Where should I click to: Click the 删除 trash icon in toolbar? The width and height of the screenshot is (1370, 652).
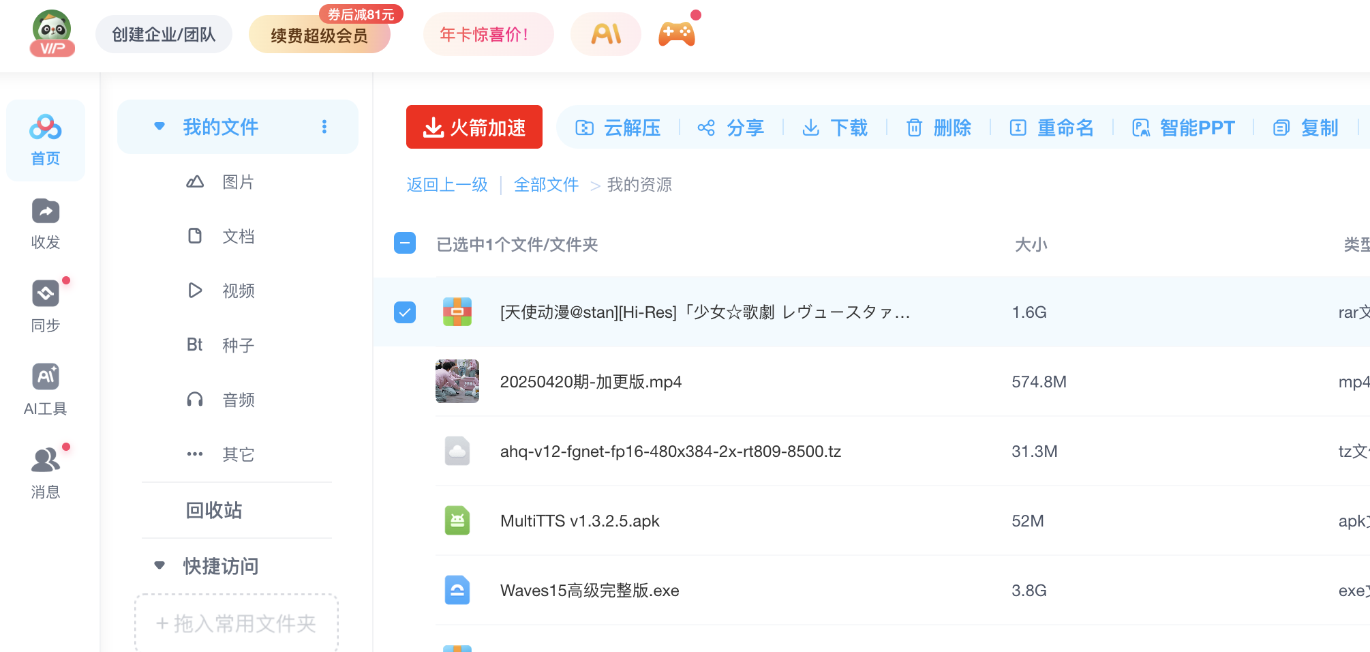click(x=914, y=128)
